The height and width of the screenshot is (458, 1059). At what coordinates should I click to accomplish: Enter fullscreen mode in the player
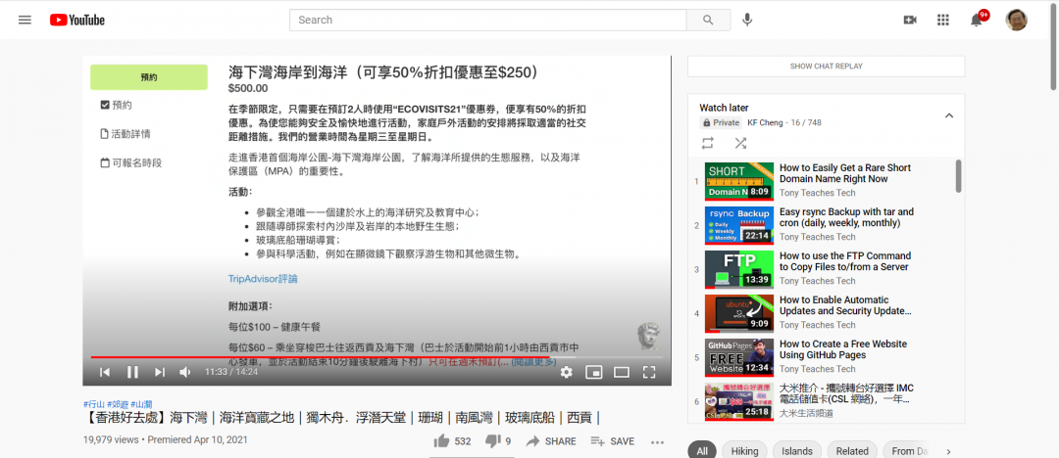648,372
